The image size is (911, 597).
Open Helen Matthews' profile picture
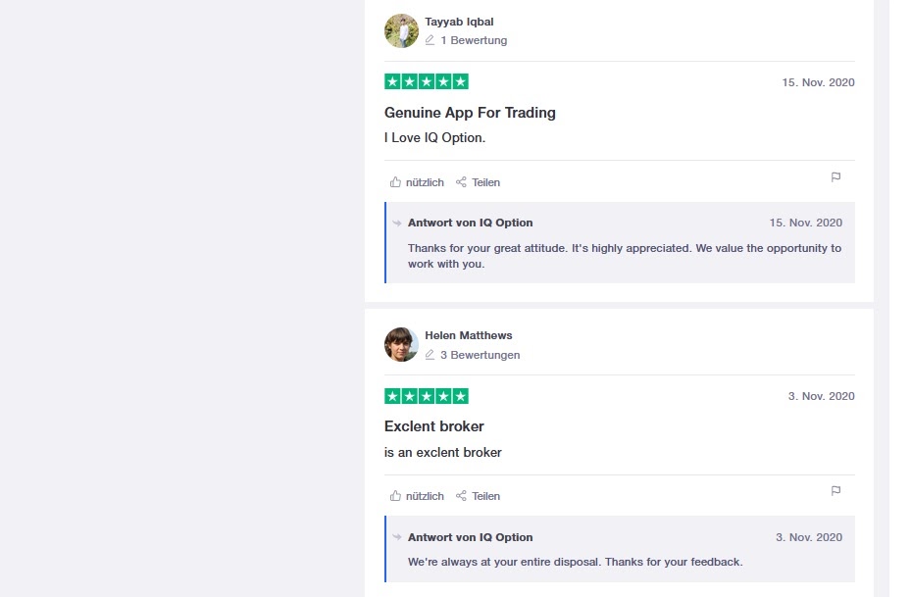pos(401,344)
